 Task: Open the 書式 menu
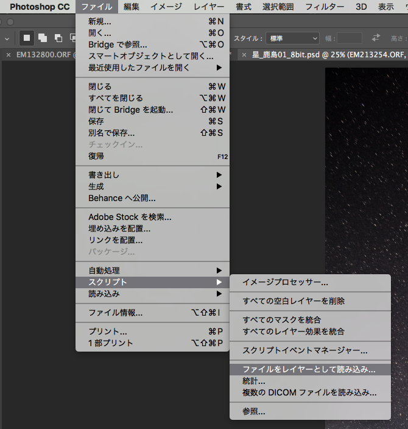click(x=244, y=7)
